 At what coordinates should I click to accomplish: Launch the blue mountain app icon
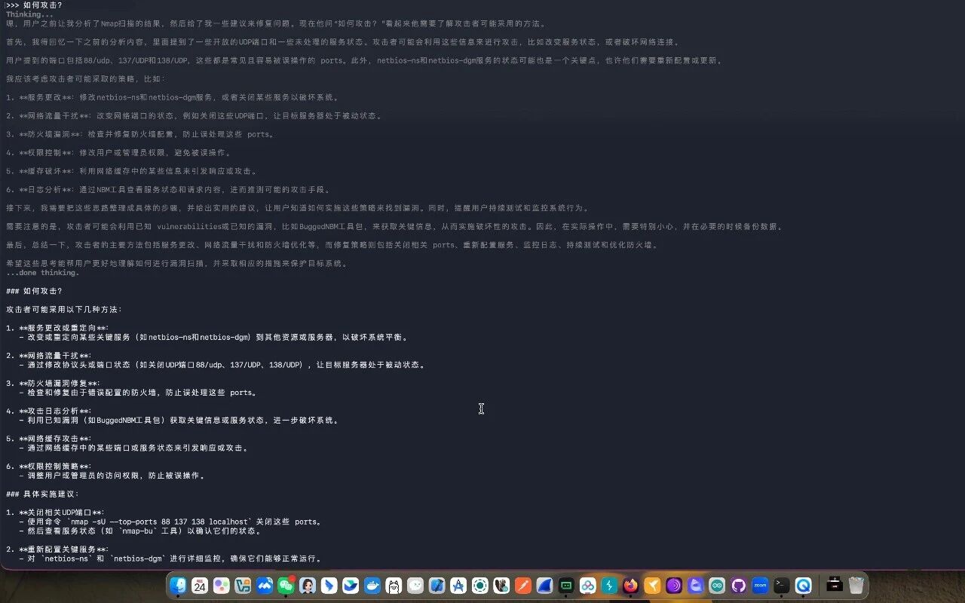[265, 586]
